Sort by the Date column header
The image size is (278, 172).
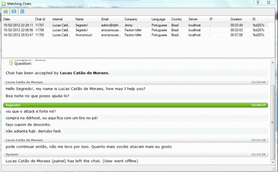[7, 19]
